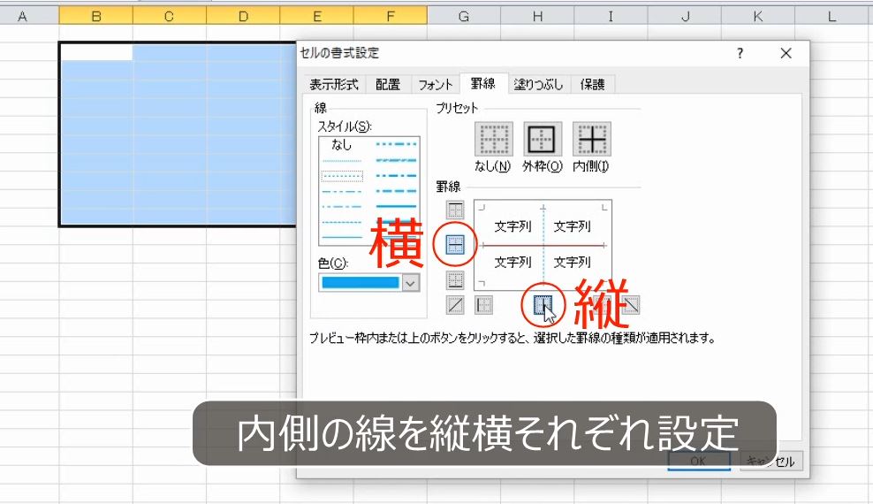Viewport: 873px width, 504px height.
Task: Click the blue 色(C) color swatch
Action: (361, 283)
